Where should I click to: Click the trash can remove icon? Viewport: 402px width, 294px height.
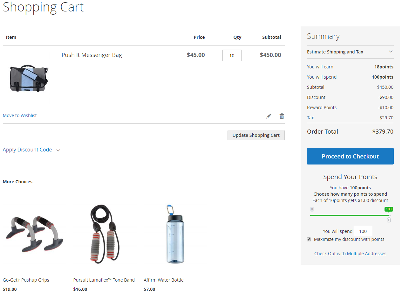(x=282, y=116)
